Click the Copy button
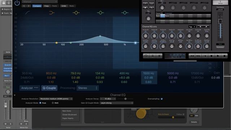 coord(47,6)
